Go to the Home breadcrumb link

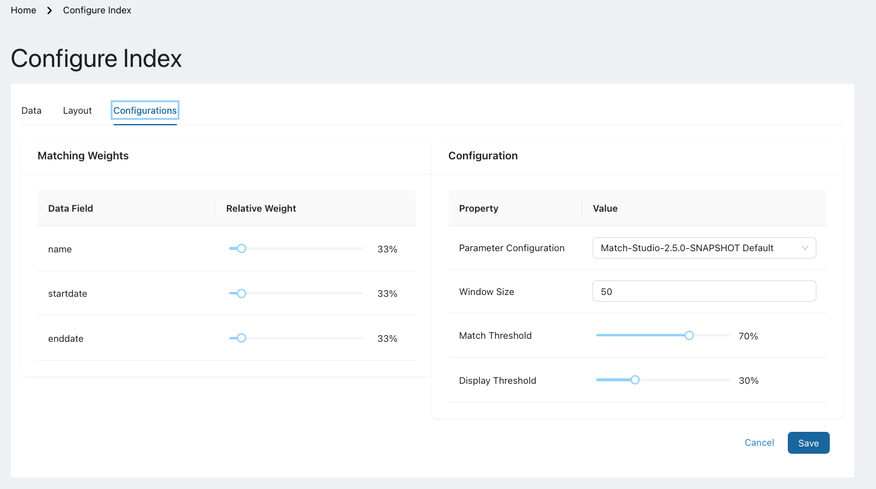(24, 10)
